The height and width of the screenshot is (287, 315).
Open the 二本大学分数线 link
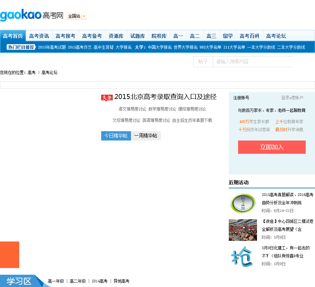291,47
